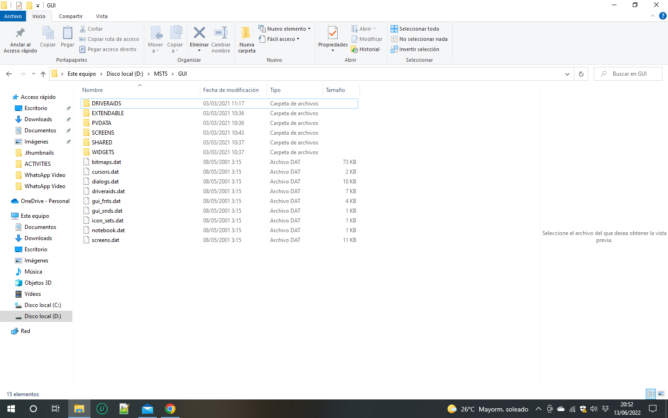Screen dimensions: 668x418
Task: Switch to details view toggle
Action: click(x=651, y=394)
